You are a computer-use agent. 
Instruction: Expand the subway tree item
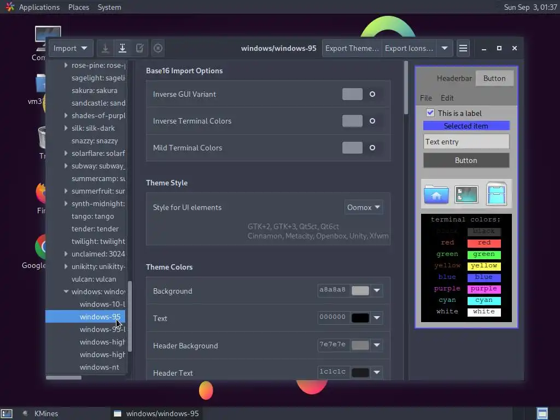pyautogui.click(x=66, y=166)
